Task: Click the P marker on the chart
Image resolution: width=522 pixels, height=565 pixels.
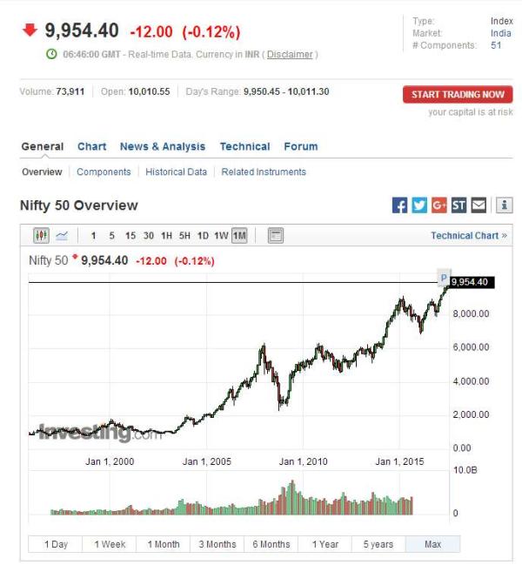Action: tap(444, 279)
